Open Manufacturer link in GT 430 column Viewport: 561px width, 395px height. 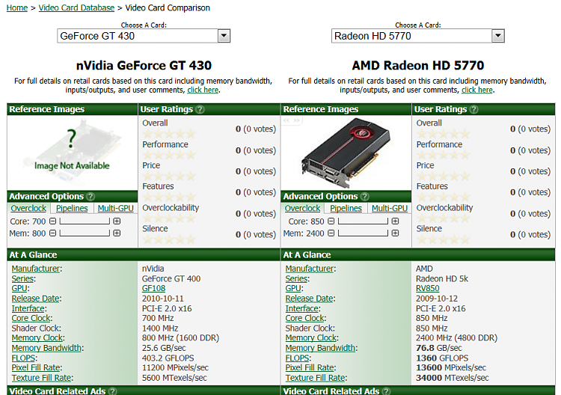(35, 269)
